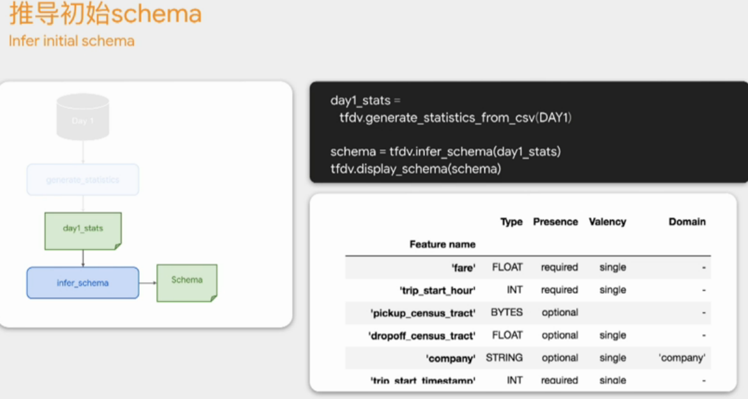Click arrow from day1_stats to infer_schema
This screenshot has height=399, width=748.
click(83, 259)
